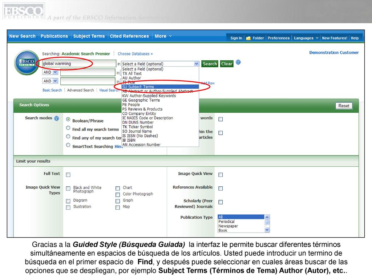Check the related words option box
The height and width of the screenshot is (279, 372).
[x=221, y=119]
